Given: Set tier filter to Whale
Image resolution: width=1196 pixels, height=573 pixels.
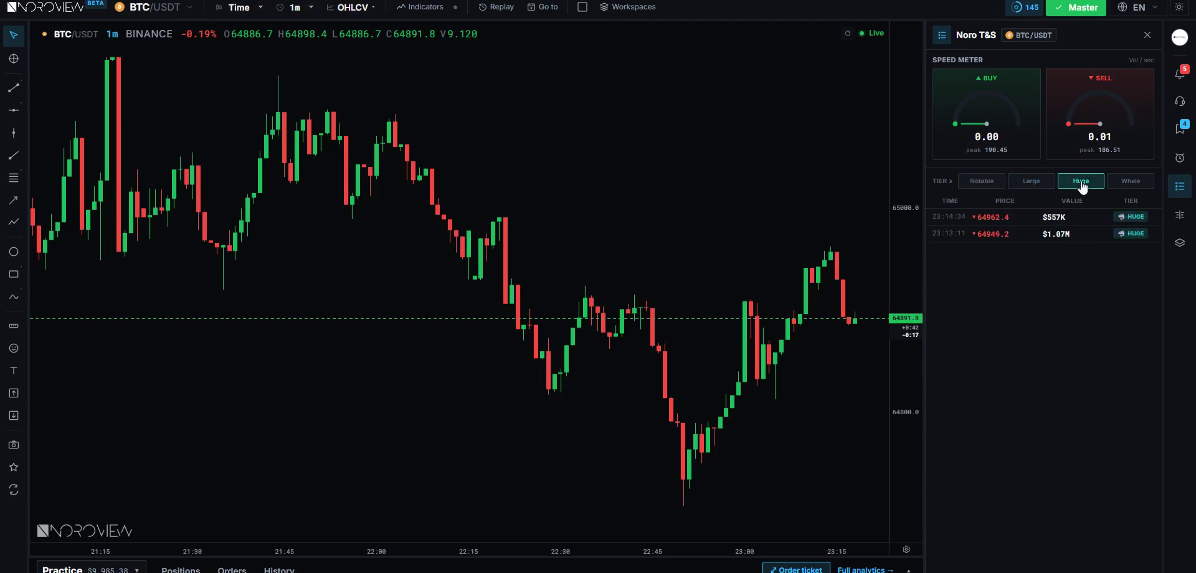Looking at the screenshot, I should (x=1131, y=181).
